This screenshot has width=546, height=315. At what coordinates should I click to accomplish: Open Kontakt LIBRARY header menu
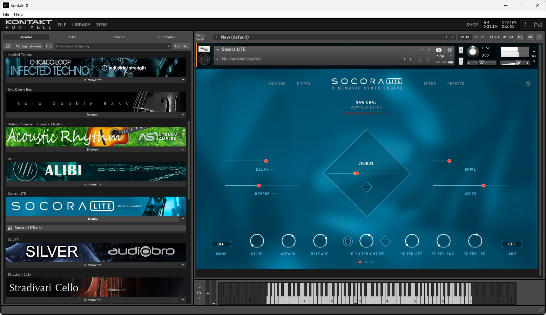(81, 25)
